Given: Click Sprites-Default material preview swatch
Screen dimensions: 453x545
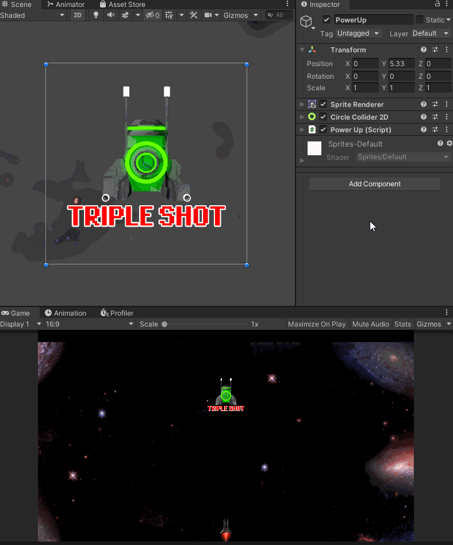Looking at the screenshot, I should [314, 148].
